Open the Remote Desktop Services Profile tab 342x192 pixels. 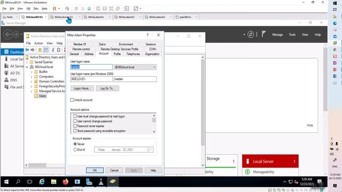tap(120, 49)
